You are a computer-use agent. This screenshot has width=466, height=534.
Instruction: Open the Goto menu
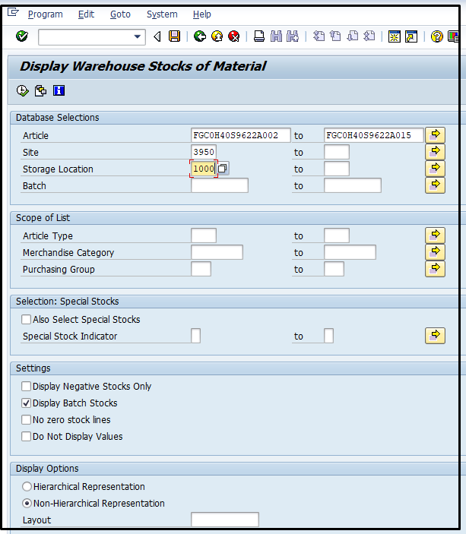tap(120, 14)
